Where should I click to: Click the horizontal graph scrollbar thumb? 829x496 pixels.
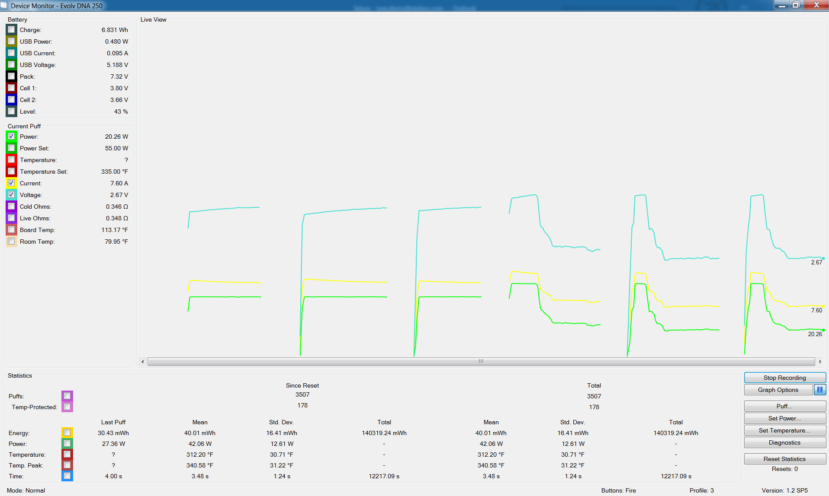tap(481, 362)
